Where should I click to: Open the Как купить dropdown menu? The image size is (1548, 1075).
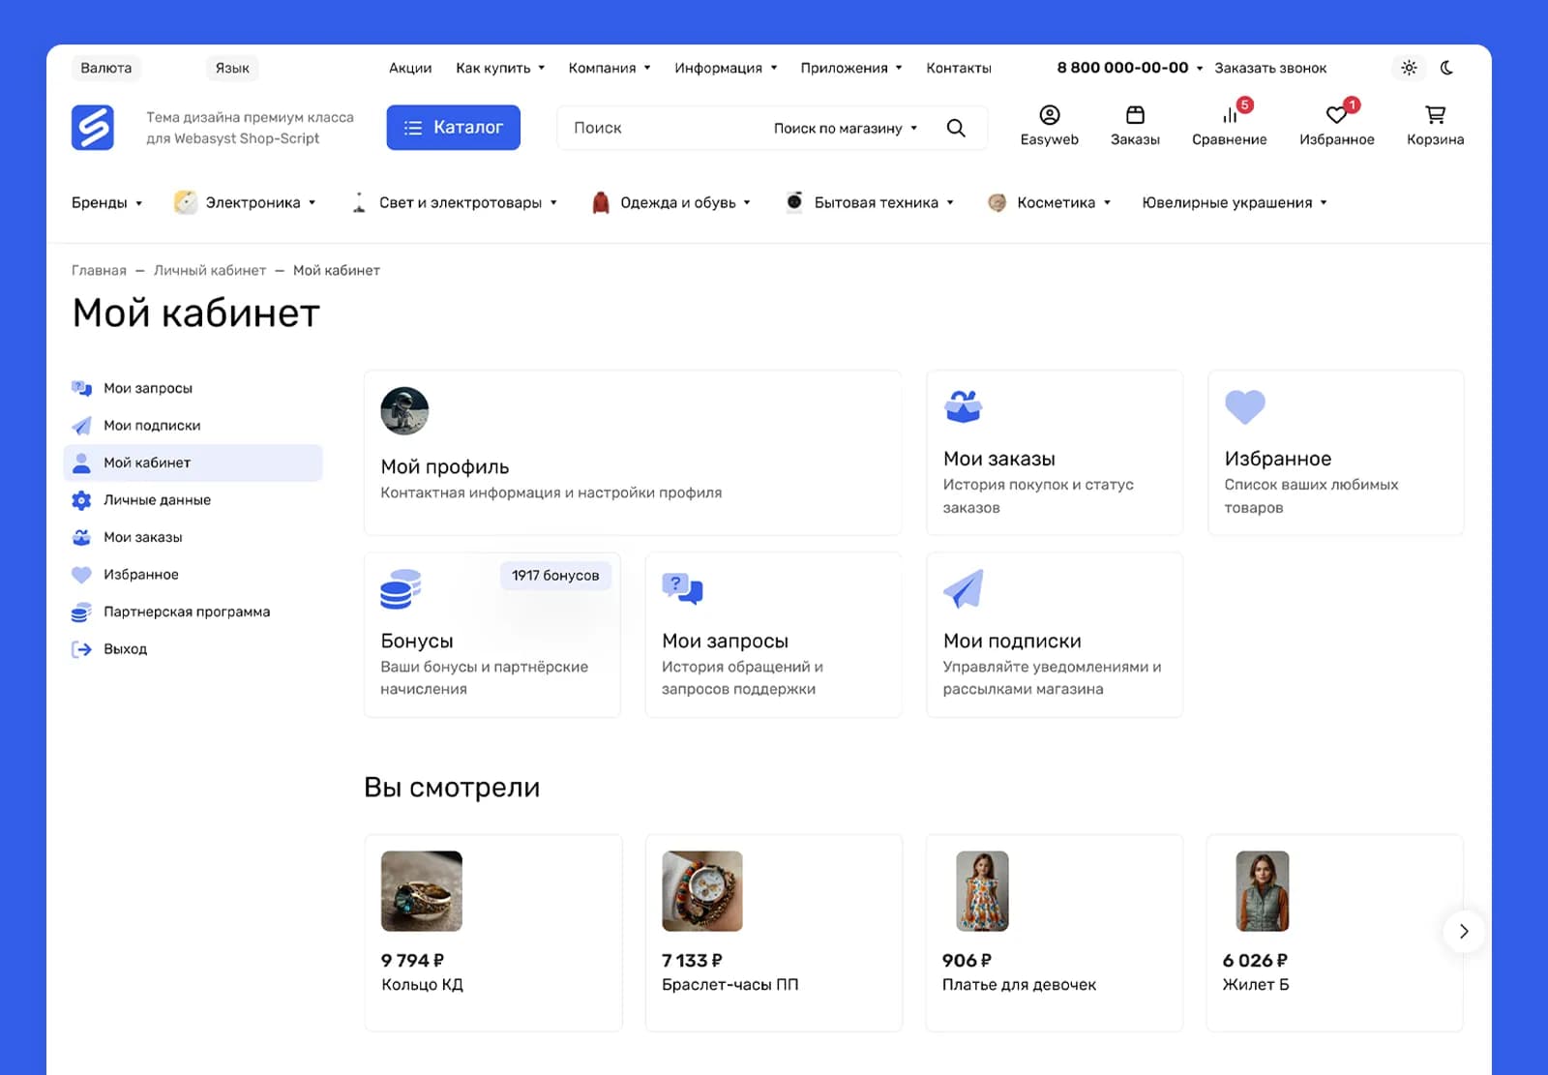(500, 68)
